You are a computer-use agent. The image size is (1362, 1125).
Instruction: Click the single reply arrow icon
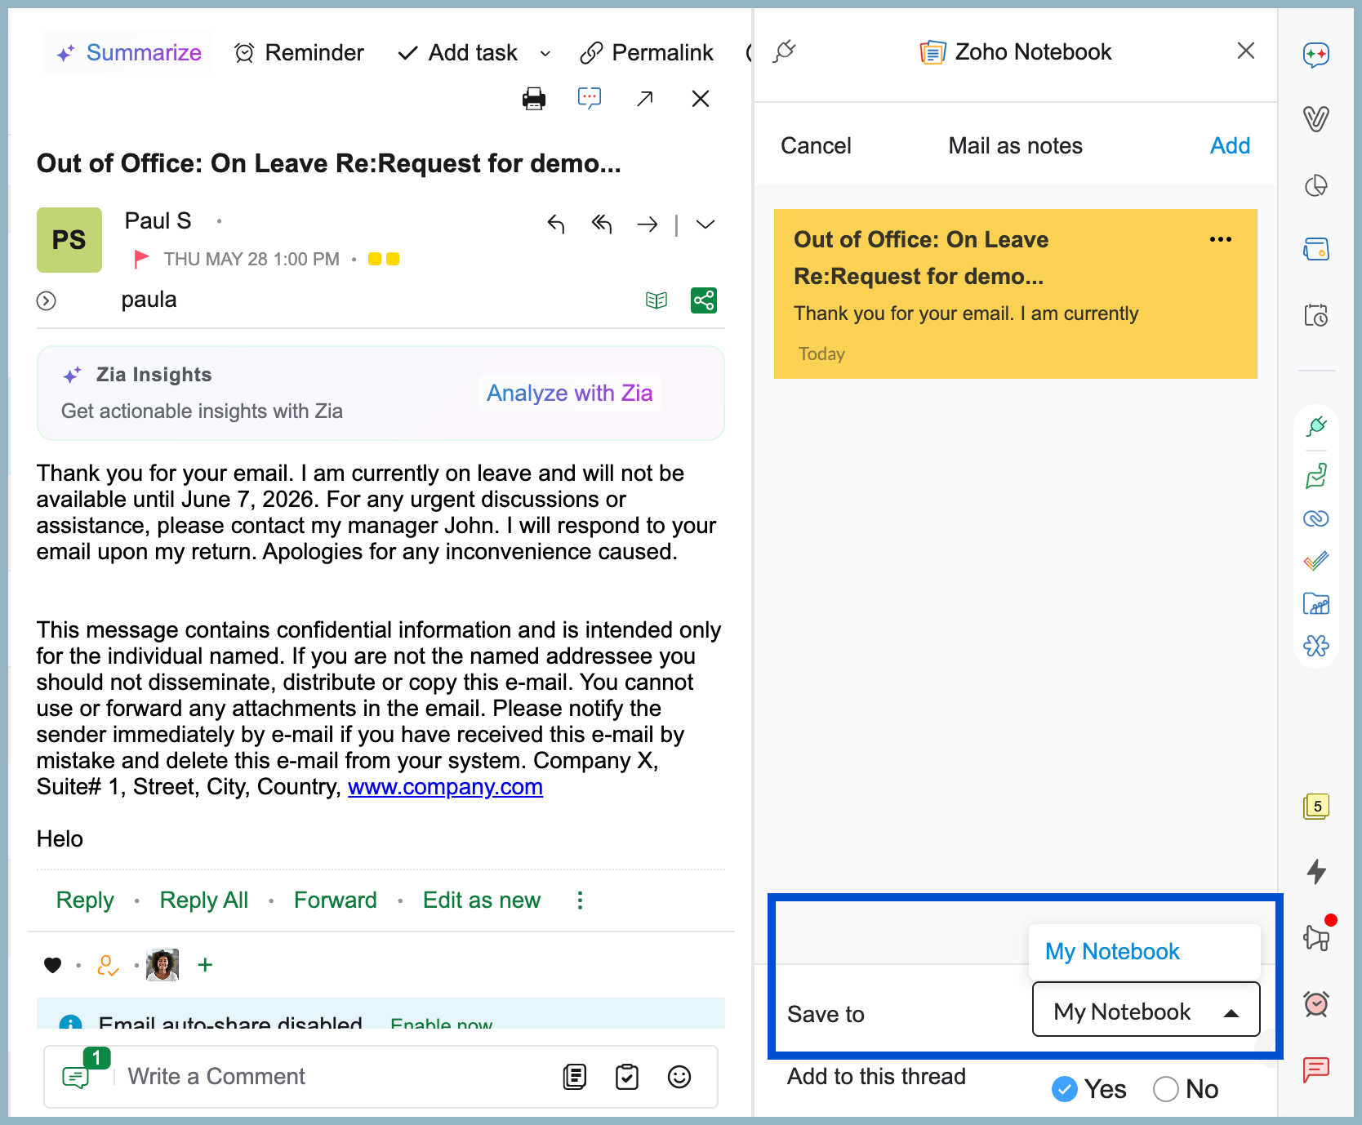tap(556, 224)
